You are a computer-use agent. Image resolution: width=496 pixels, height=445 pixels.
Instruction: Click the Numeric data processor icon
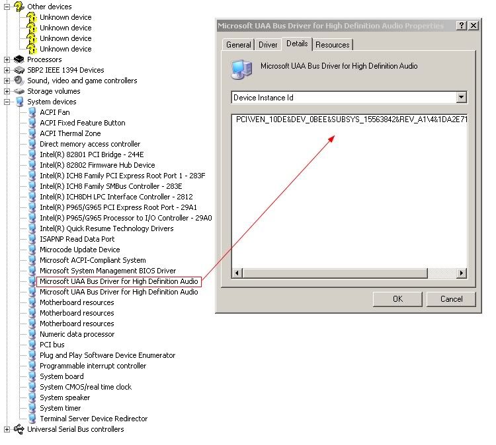(x=32, y=334)
